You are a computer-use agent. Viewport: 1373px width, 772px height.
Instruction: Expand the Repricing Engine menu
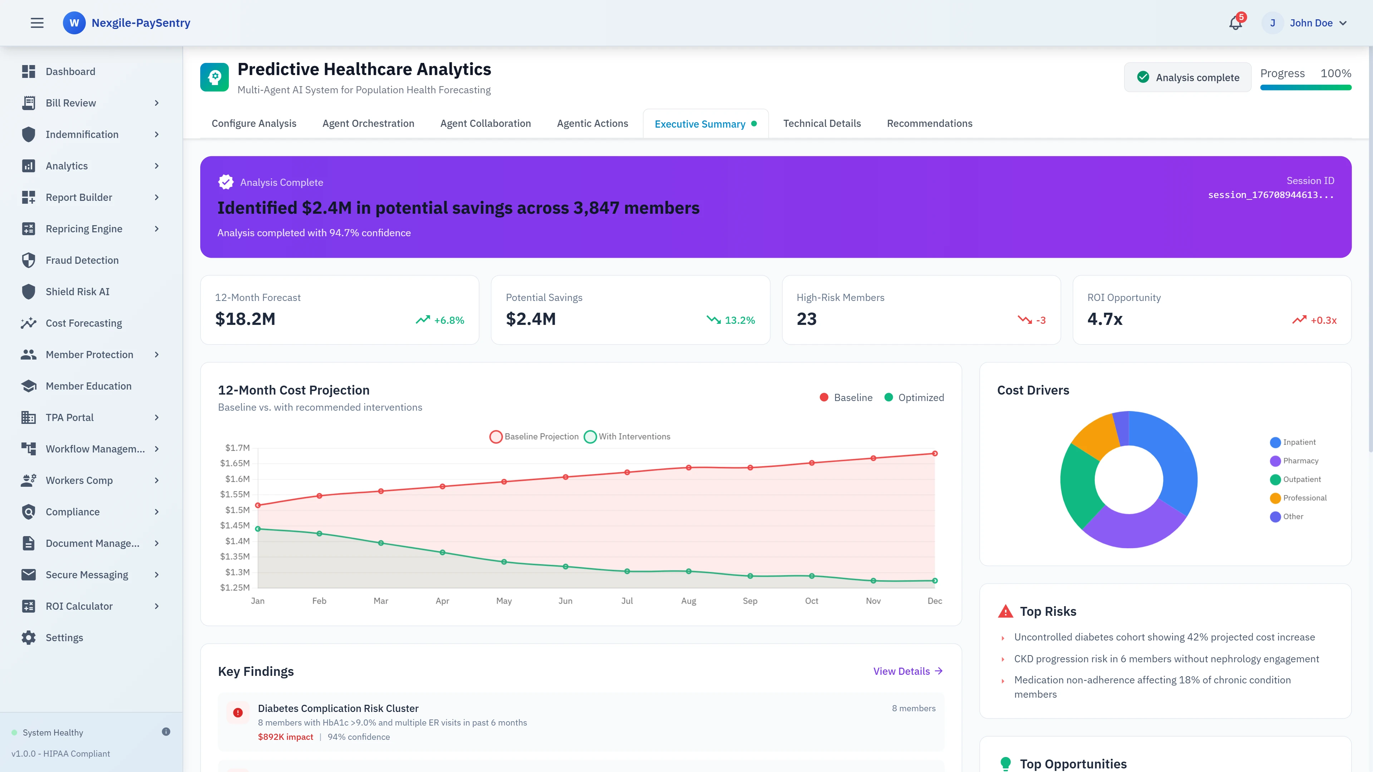tap(156, 229)
